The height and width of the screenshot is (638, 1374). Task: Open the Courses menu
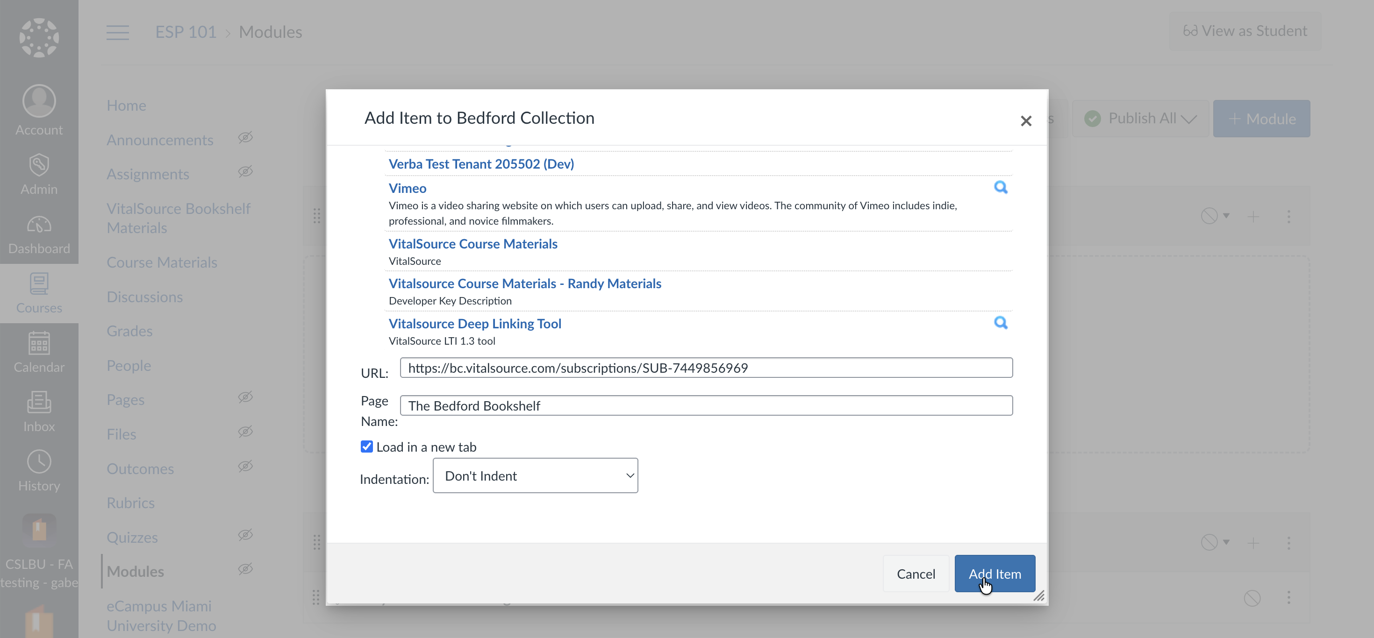(39, 293)
